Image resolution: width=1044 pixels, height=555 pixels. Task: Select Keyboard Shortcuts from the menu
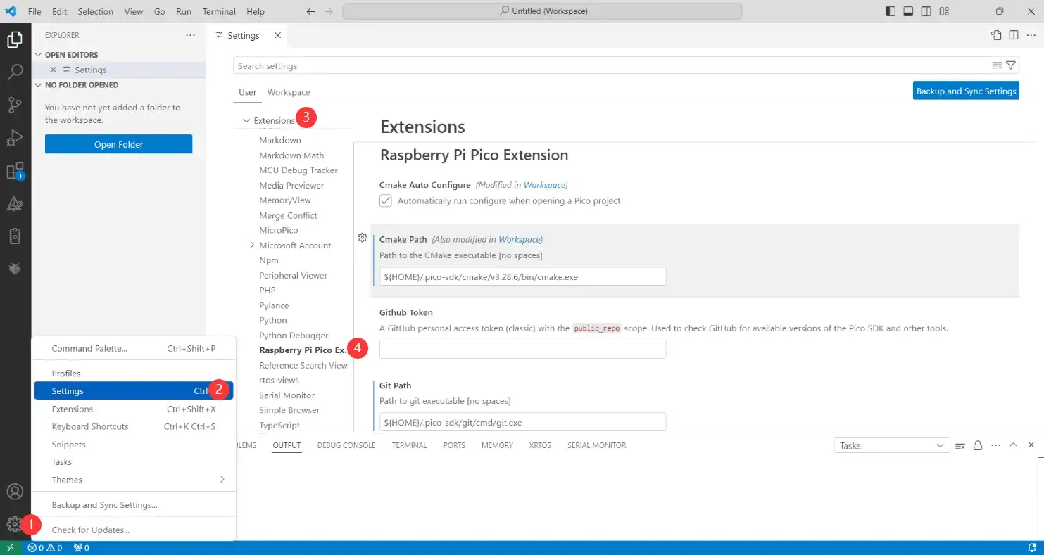point(90,426)
